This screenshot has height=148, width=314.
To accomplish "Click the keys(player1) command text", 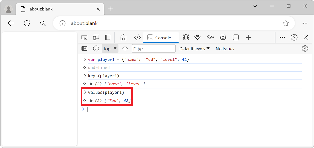I will tap(104, 76).
